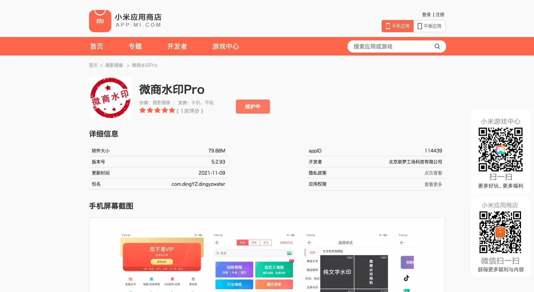Open the 开发者 nav tab
Image resolution: width=534 pixels, height=292 pixels.
pyautogui.click(x=177, y=46)
